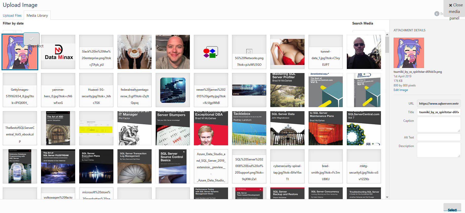Choose the Huawei-5G-security.jpg tile
Screen dimensions: 465x213
tap(96, 90)
